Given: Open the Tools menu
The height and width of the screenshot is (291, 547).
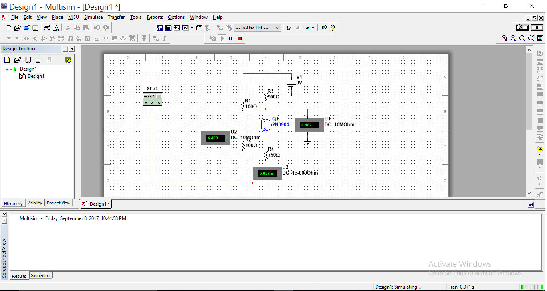Looking at the screenshot, I should tap(136, 17).
